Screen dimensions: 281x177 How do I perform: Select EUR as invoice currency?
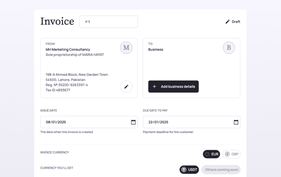211,154
